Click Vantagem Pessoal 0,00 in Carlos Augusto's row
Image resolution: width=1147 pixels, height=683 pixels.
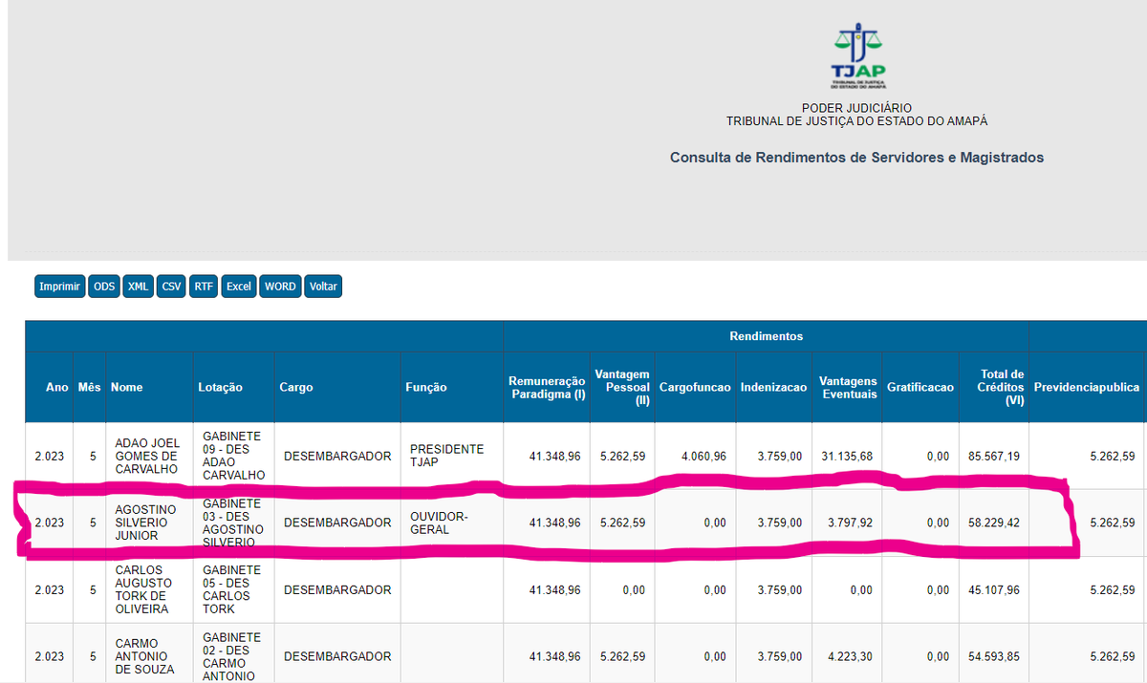click(x=634, y=589)
